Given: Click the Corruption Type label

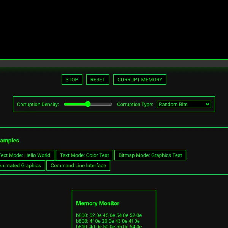Looking at the screenshot, I should (135, 104).
